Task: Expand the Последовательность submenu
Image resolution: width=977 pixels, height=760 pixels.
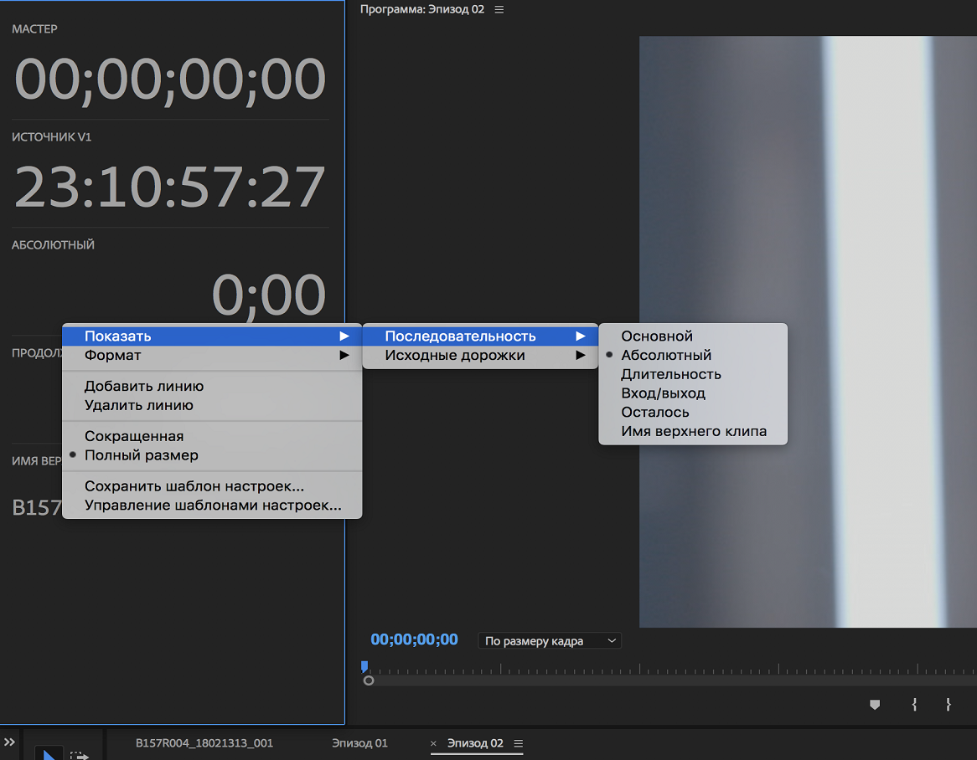Action: coord(459,336)
